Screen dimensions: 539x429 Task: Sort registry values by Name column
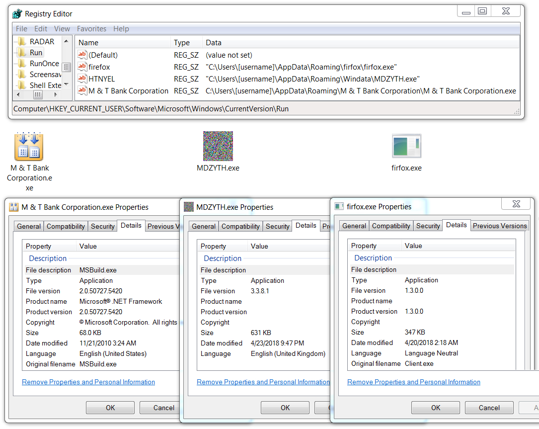tap(123, 43)
